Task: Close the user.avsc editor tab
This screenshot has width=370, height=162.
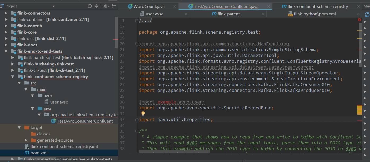Action: [186, 14]
